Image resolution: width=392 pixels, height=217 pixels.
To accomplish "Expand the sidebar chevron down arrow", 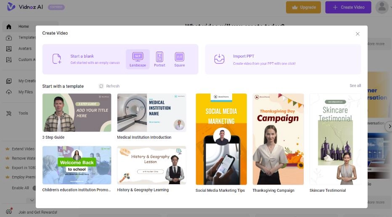I will [31, 200].
